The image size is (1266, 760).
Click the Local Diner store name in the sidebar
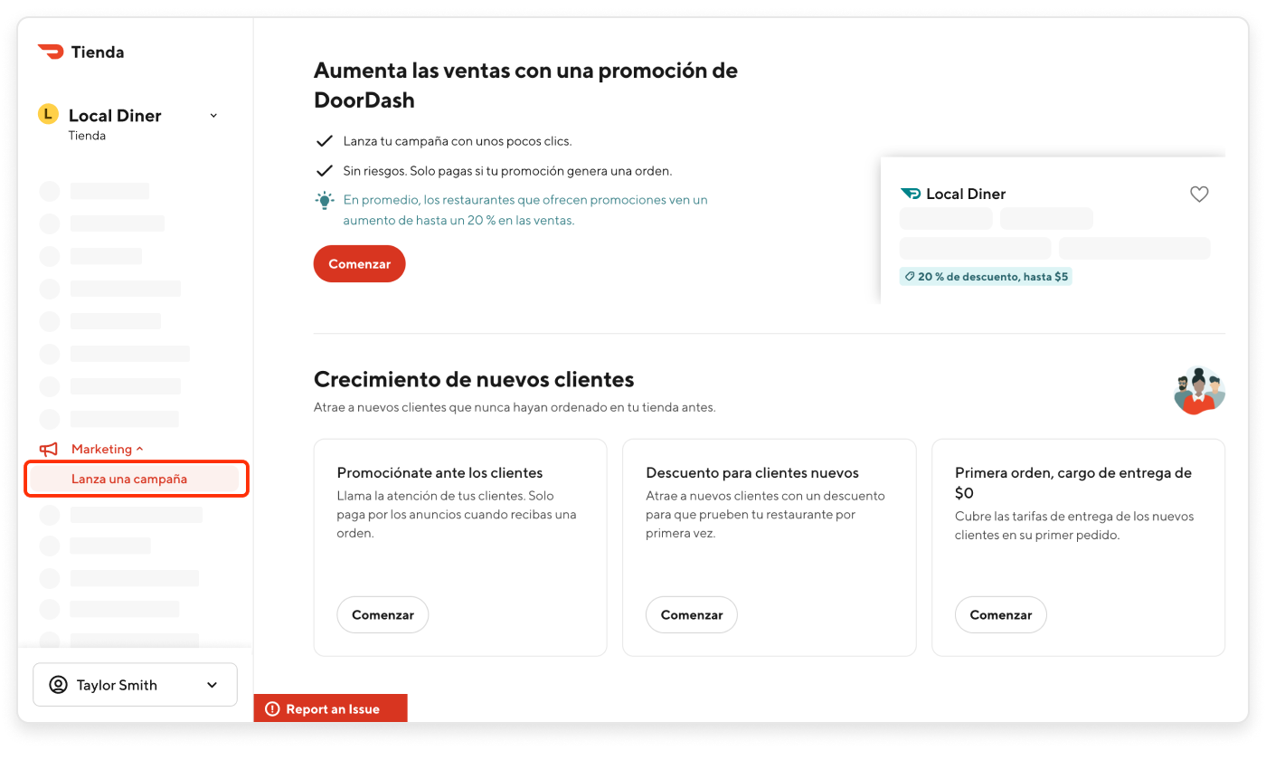click(x=115, y=115)
